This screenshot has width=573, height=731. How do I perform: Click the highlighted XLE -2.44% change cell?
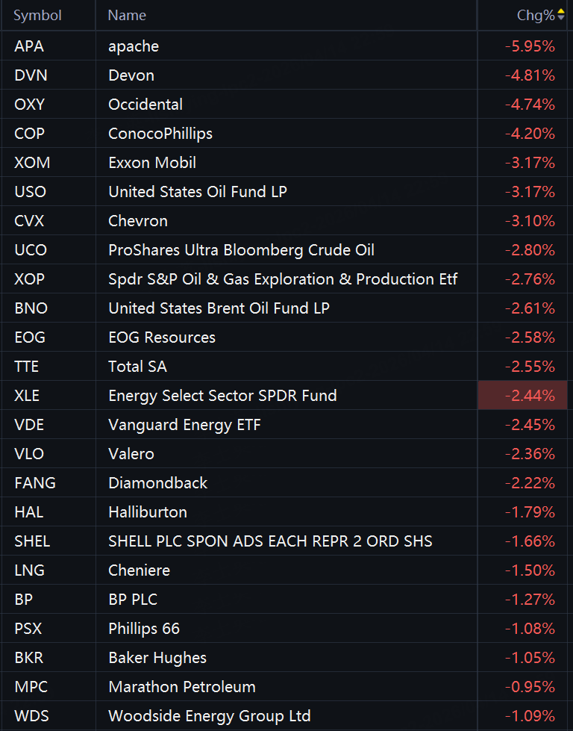pos(523,396)
